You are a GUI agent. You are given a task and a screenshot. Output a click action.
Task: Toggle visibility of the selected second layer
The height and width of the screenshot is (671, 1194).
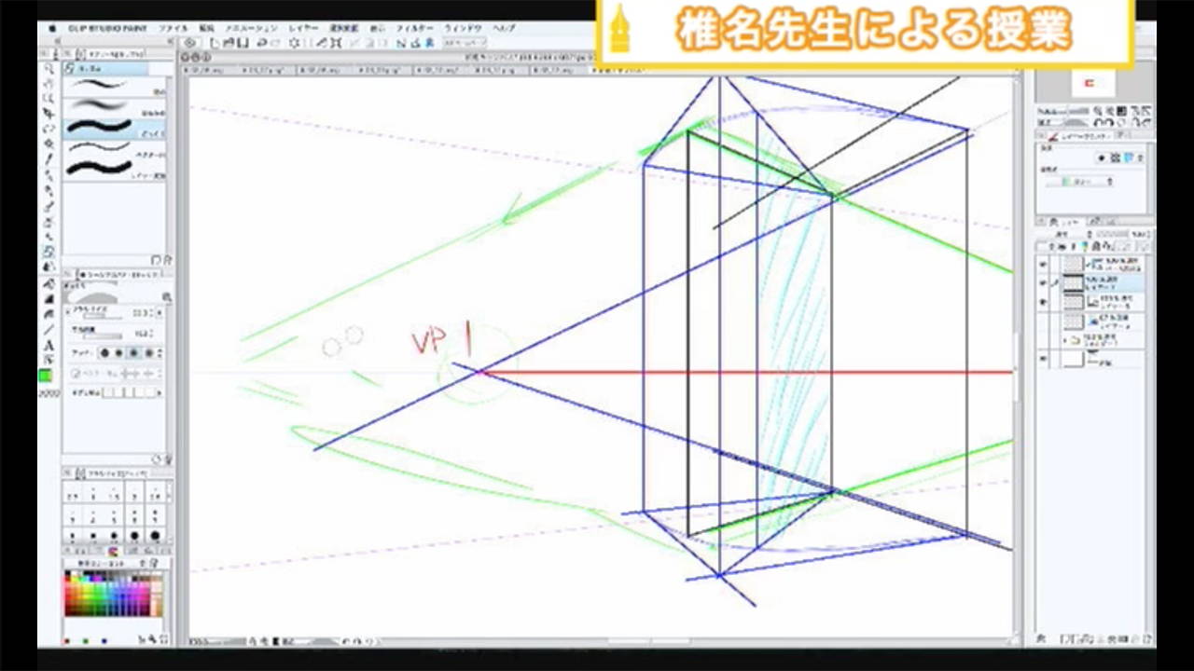point(1044,282)
